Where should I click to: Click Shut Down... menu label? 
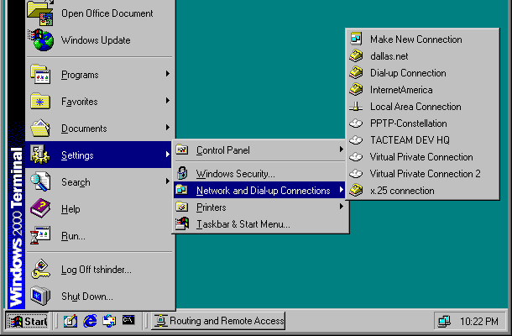(86, 297)
